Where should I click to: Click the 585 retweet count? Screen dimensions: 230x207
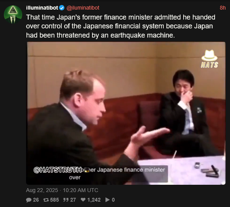coord(54,200)
